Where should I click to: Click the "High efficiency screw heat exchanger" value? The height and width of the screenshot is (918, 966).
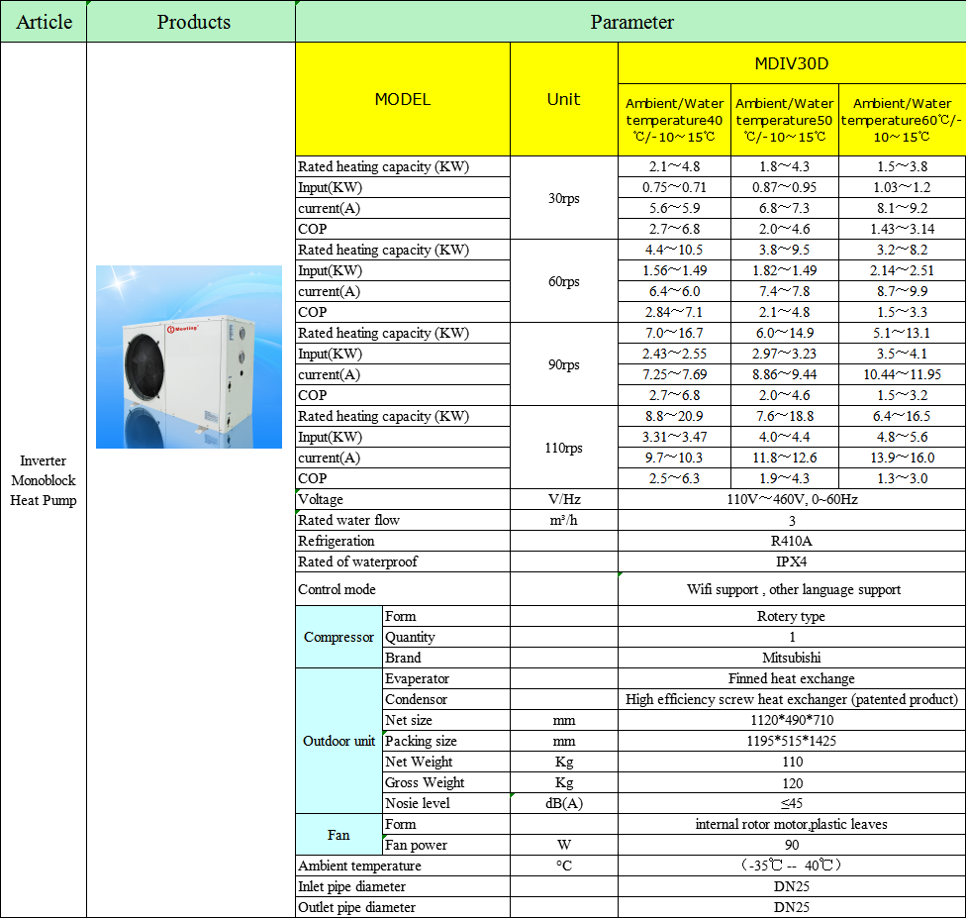(x=792, y=700)
